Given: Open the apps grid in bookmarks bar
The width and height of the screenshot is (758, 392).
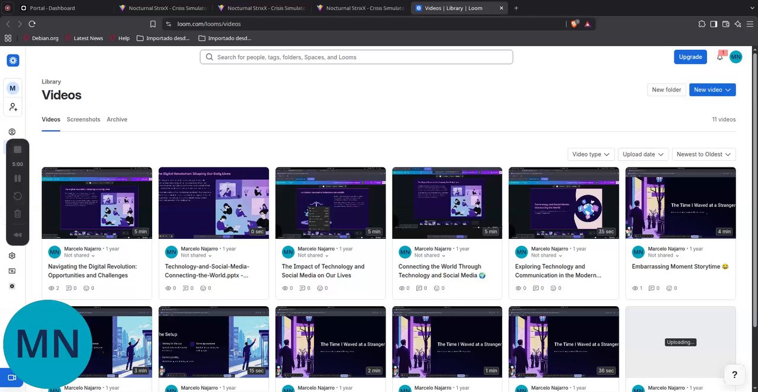Looking at the screenshot, I should (8, 38).
